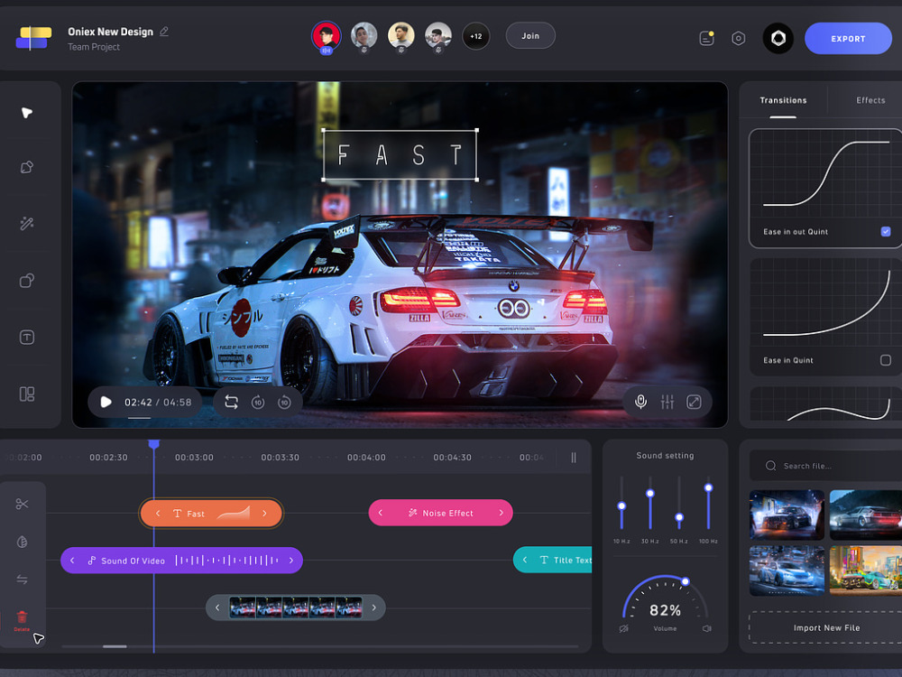Click left chevron on Title Text clip
The image size is (902, 677).
click(525, 560)
